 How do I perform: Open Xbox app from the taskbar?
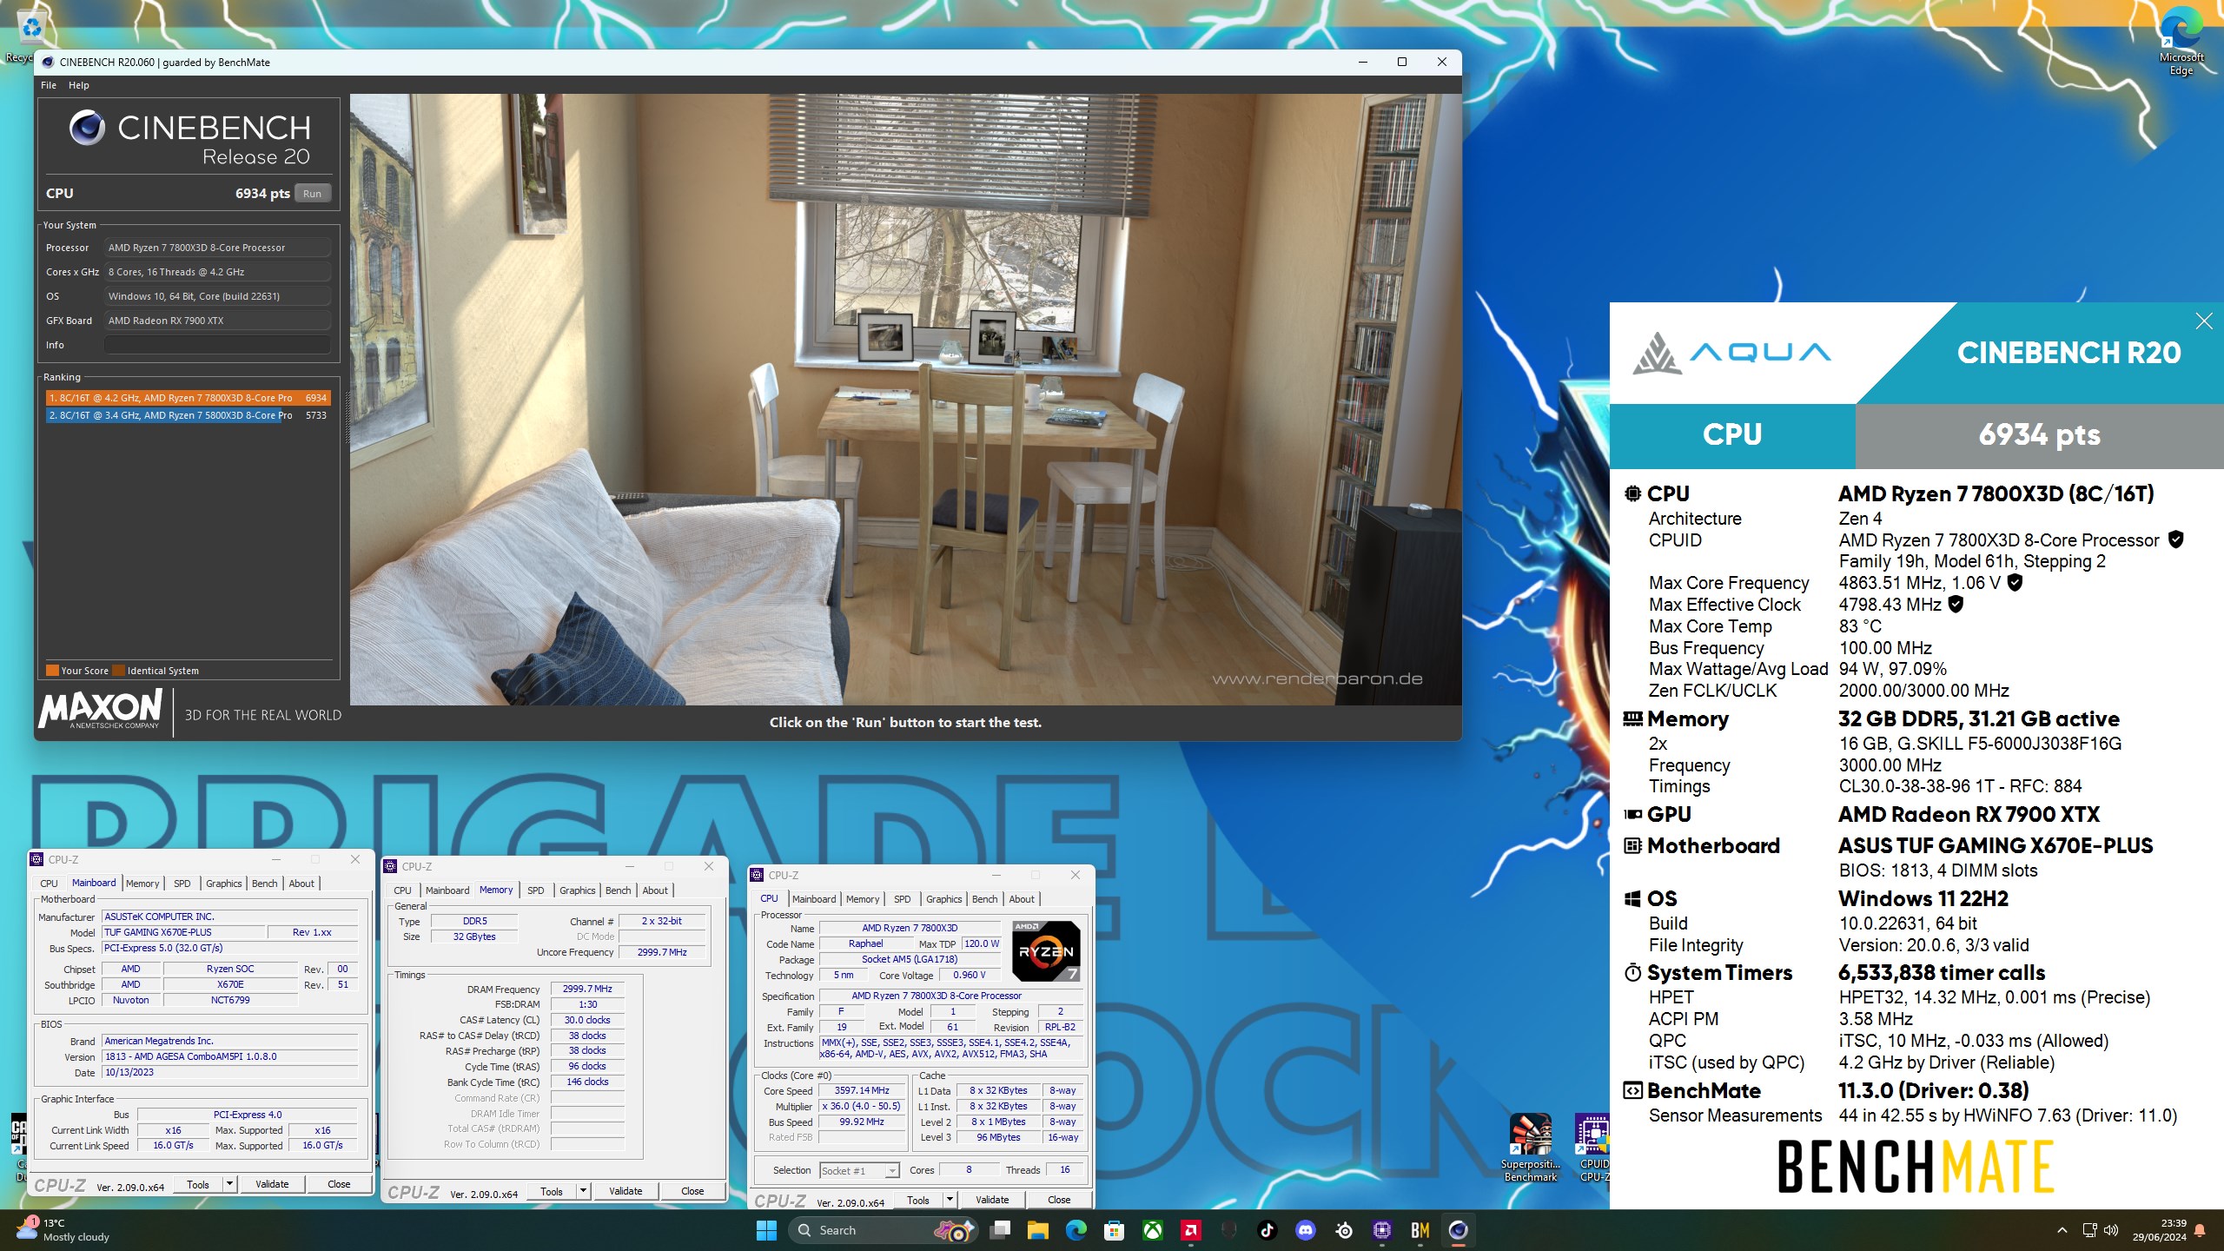coord(1153,1230)
